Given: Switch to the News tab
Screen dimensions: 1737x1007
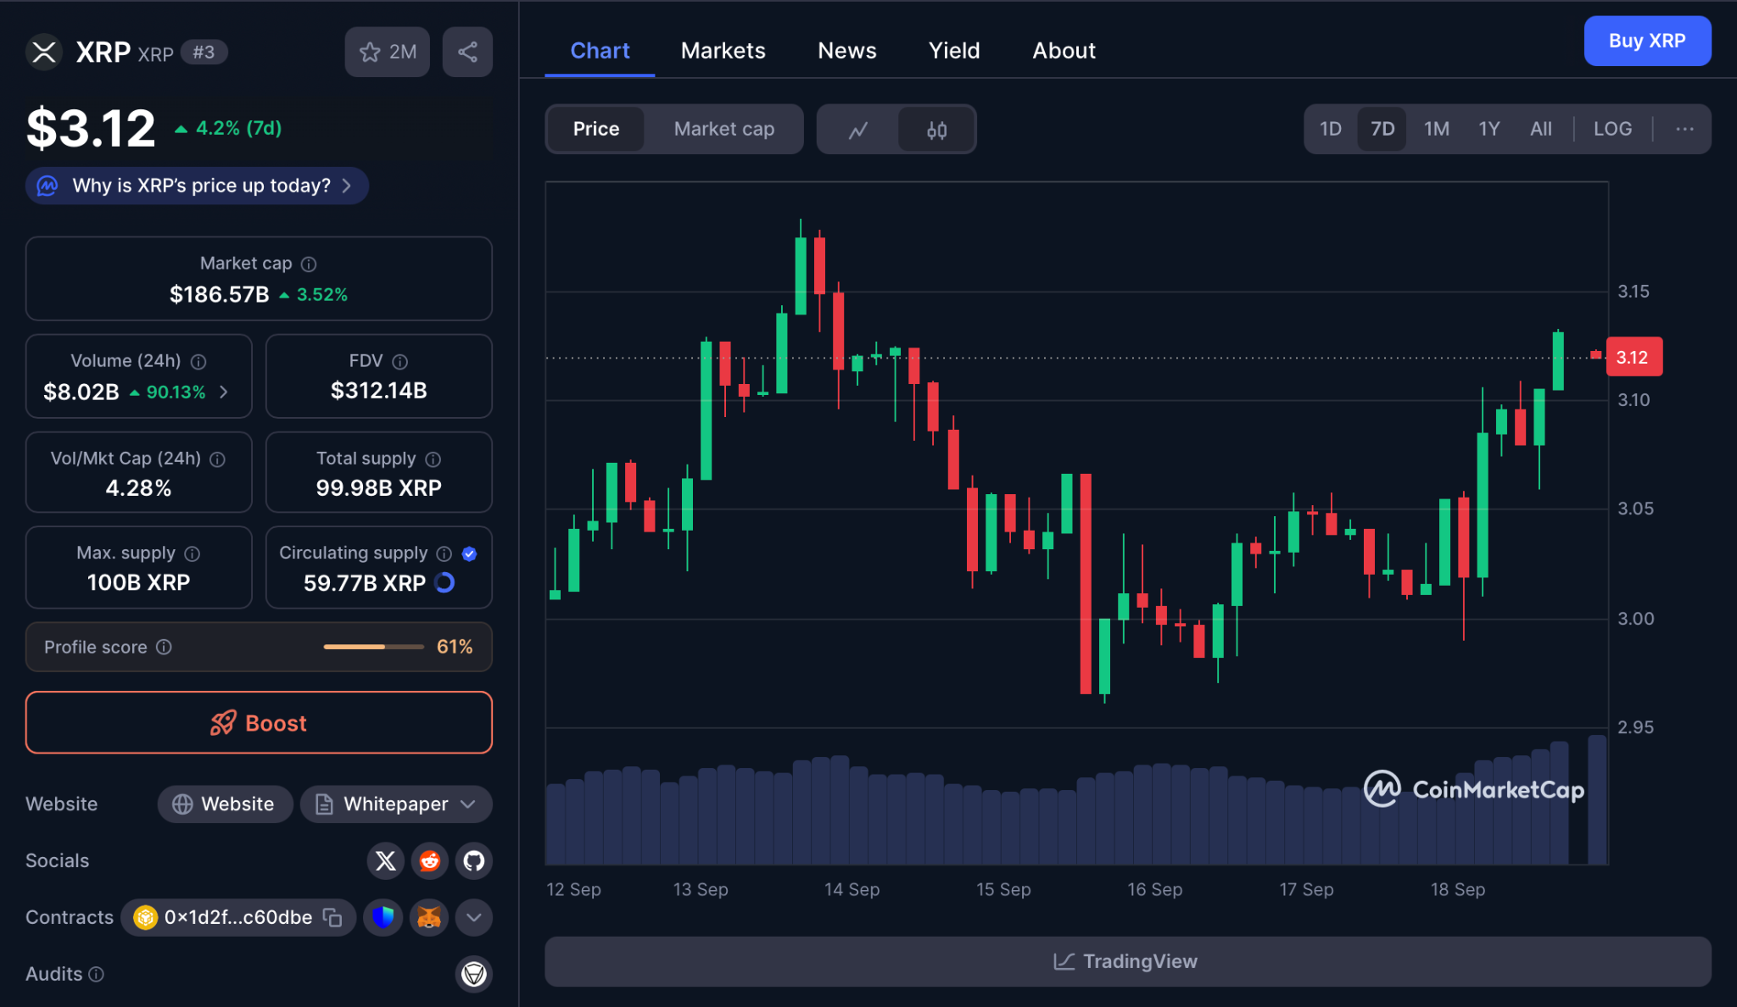Looking at the screenshot, I should [846, 51].
